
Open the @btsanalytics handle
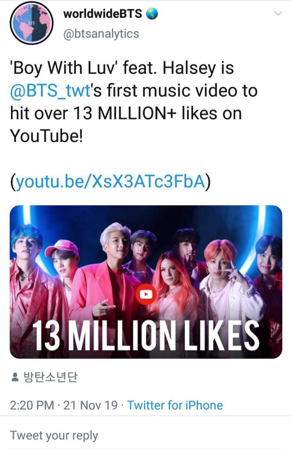point(101,34)
